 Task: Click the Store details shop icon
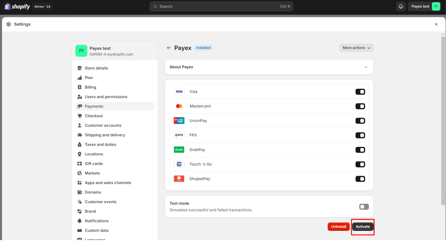click(x=80, y=68)
